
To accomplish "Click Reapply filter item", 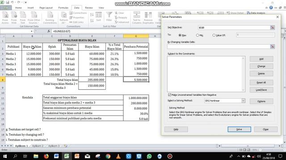I will click(121, 18).
